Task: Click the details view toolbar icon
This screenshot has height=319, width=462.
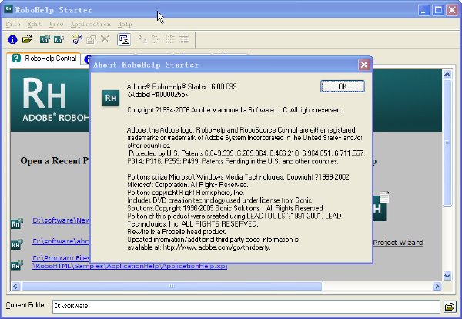Action: pyautogui.click(x=184, y=39)
